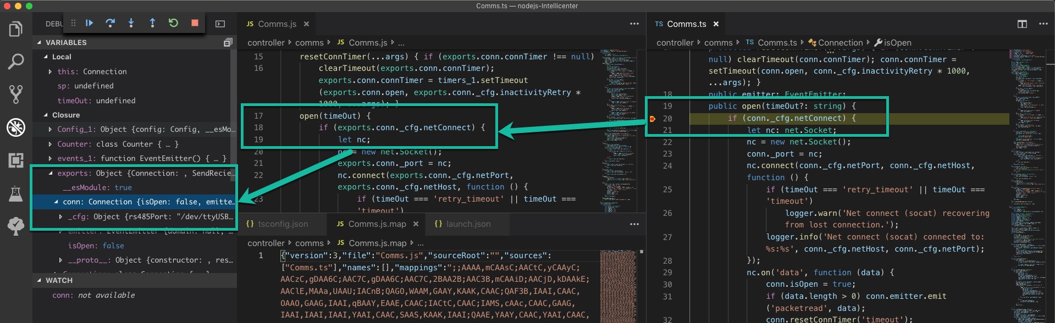Collapse the VARIABLES section
The width and height of the screenshot is (1055, 323).
[x=39, y=42]
